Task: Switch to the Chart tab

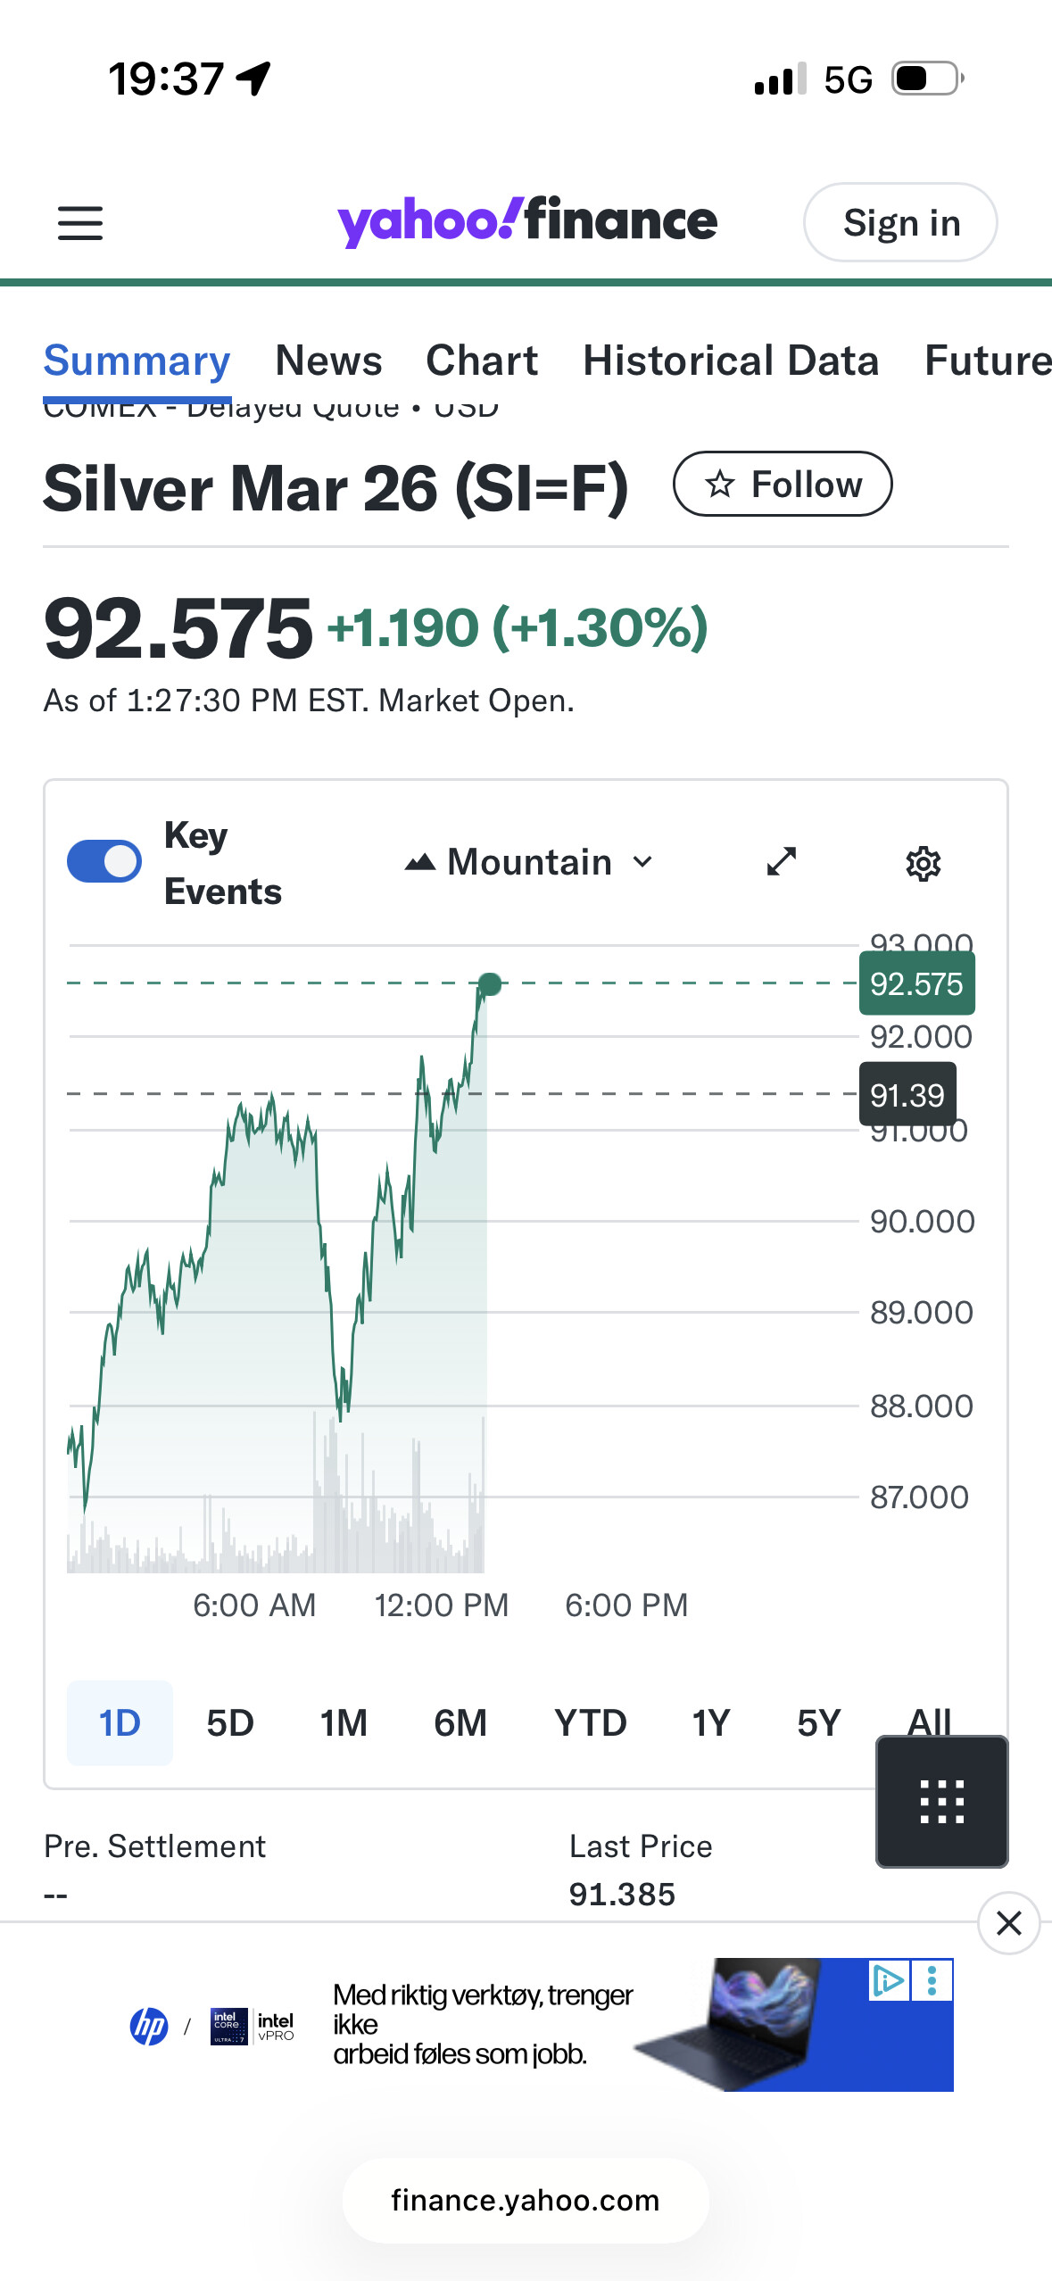Action: click(x=482, y=361)
